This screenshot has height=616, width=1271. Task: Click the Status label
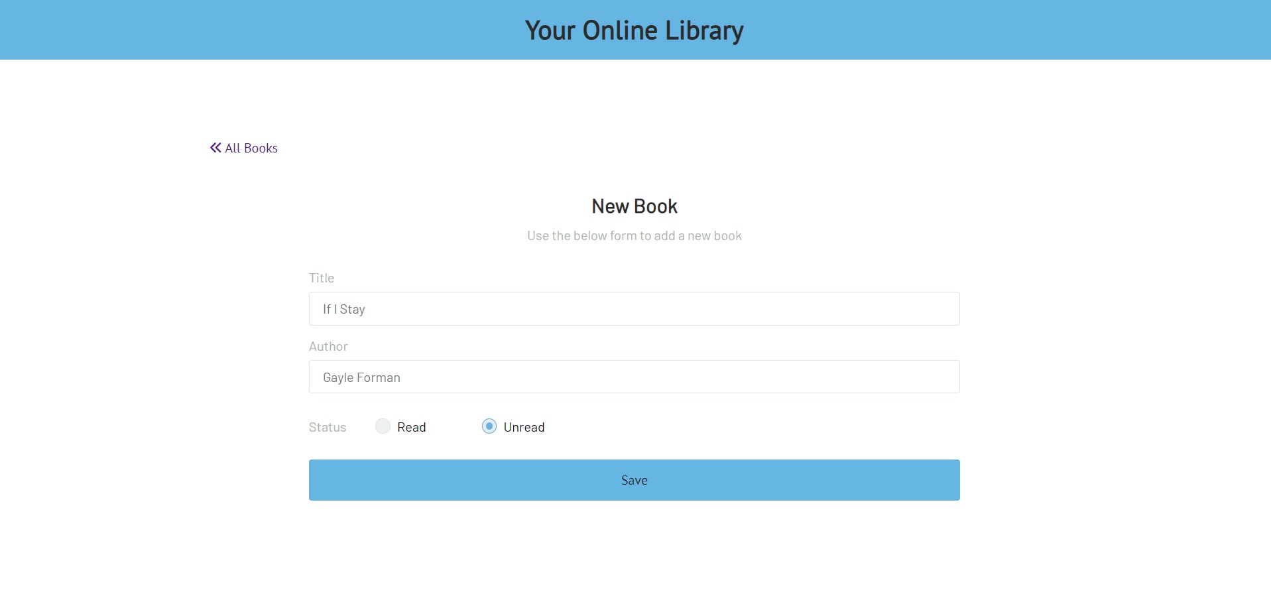(x=327, y=426)
